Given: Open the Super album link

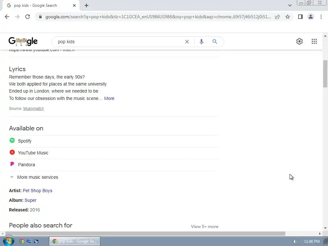Looking at the screenshot, I should pyautogui.click(x=30, y=201).
